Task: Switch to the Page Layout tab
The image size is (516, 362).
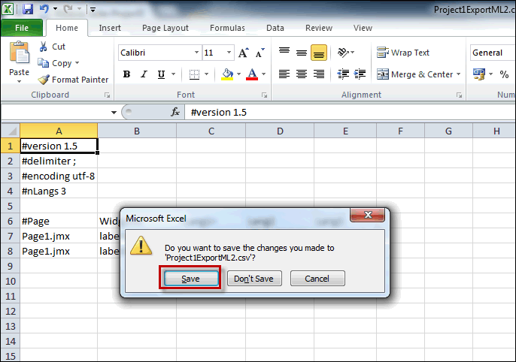Action: 165,28
